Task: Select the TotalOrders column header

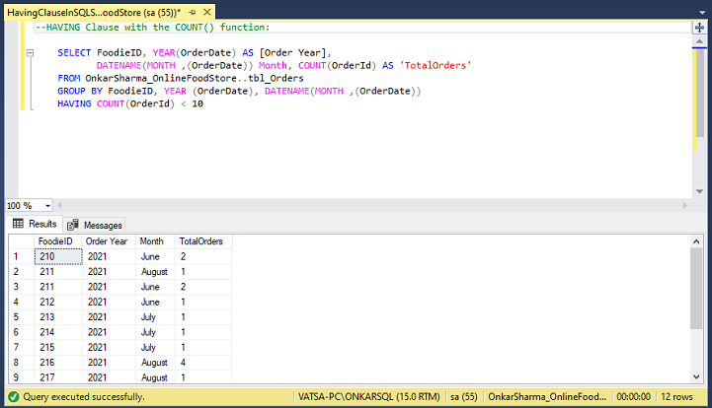Action: [x=203, y=241]
